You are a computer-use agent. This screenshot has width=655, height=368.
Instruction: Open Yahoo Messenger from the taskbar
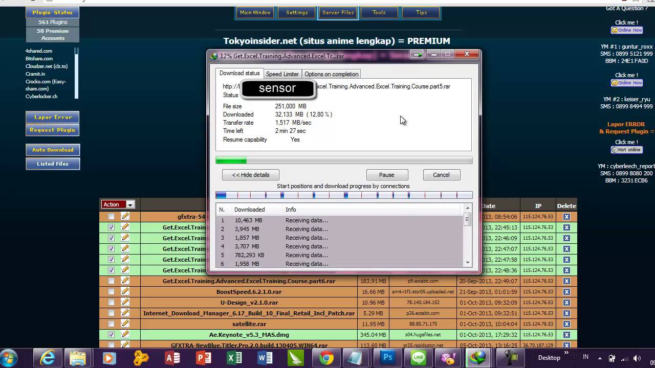[449, 358]
